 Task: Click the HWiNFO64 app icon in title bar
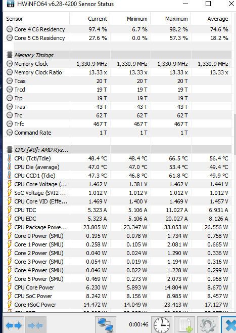tap(11, 4)
